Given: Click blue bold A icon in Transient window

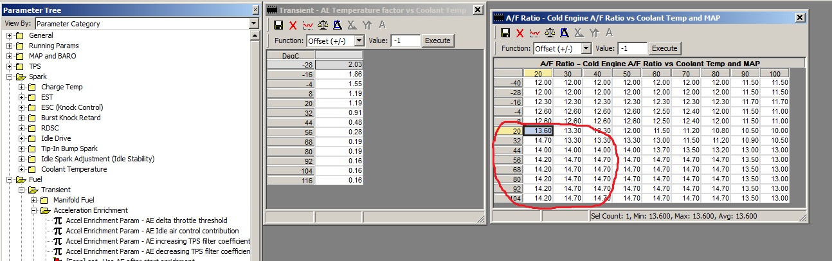Looking at the screenshot, I should [338, 25].
